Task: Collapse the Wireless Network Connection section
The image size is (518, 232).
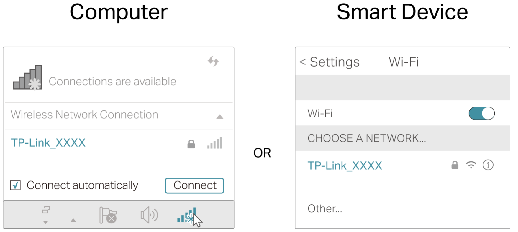Action: click(220, 117)
